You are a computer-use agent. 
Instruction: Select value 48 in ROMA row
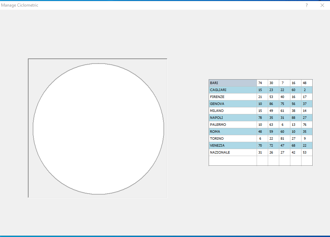[262, 131]
